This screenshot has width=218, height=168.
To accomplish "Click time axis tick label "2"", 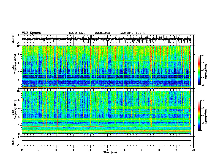I will pyautogui.click(x=56, y=150).
